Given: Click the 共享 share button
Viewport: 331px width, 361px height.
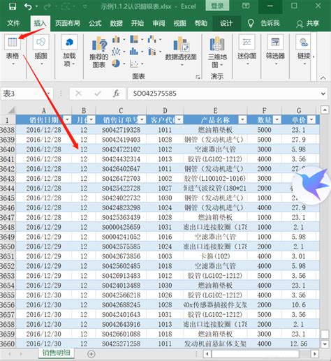Looking at the screenshot, I should coord(308,23).
